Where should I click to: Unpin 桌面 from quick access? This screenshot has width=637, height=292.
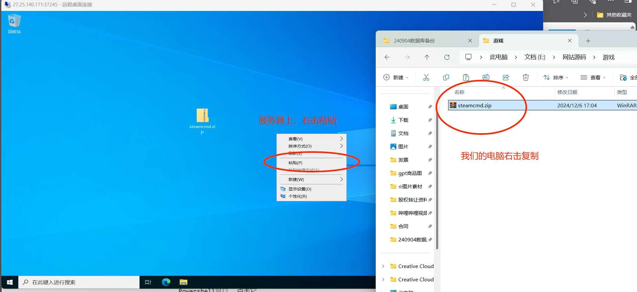pos(430,107)
